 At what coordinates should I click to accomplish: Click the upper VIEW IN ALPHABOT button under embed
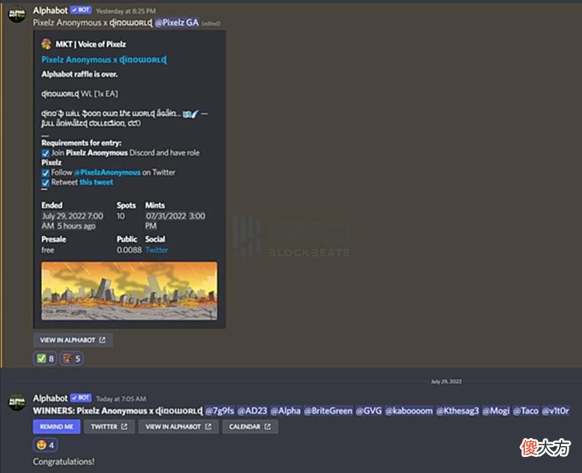[73, 340]
